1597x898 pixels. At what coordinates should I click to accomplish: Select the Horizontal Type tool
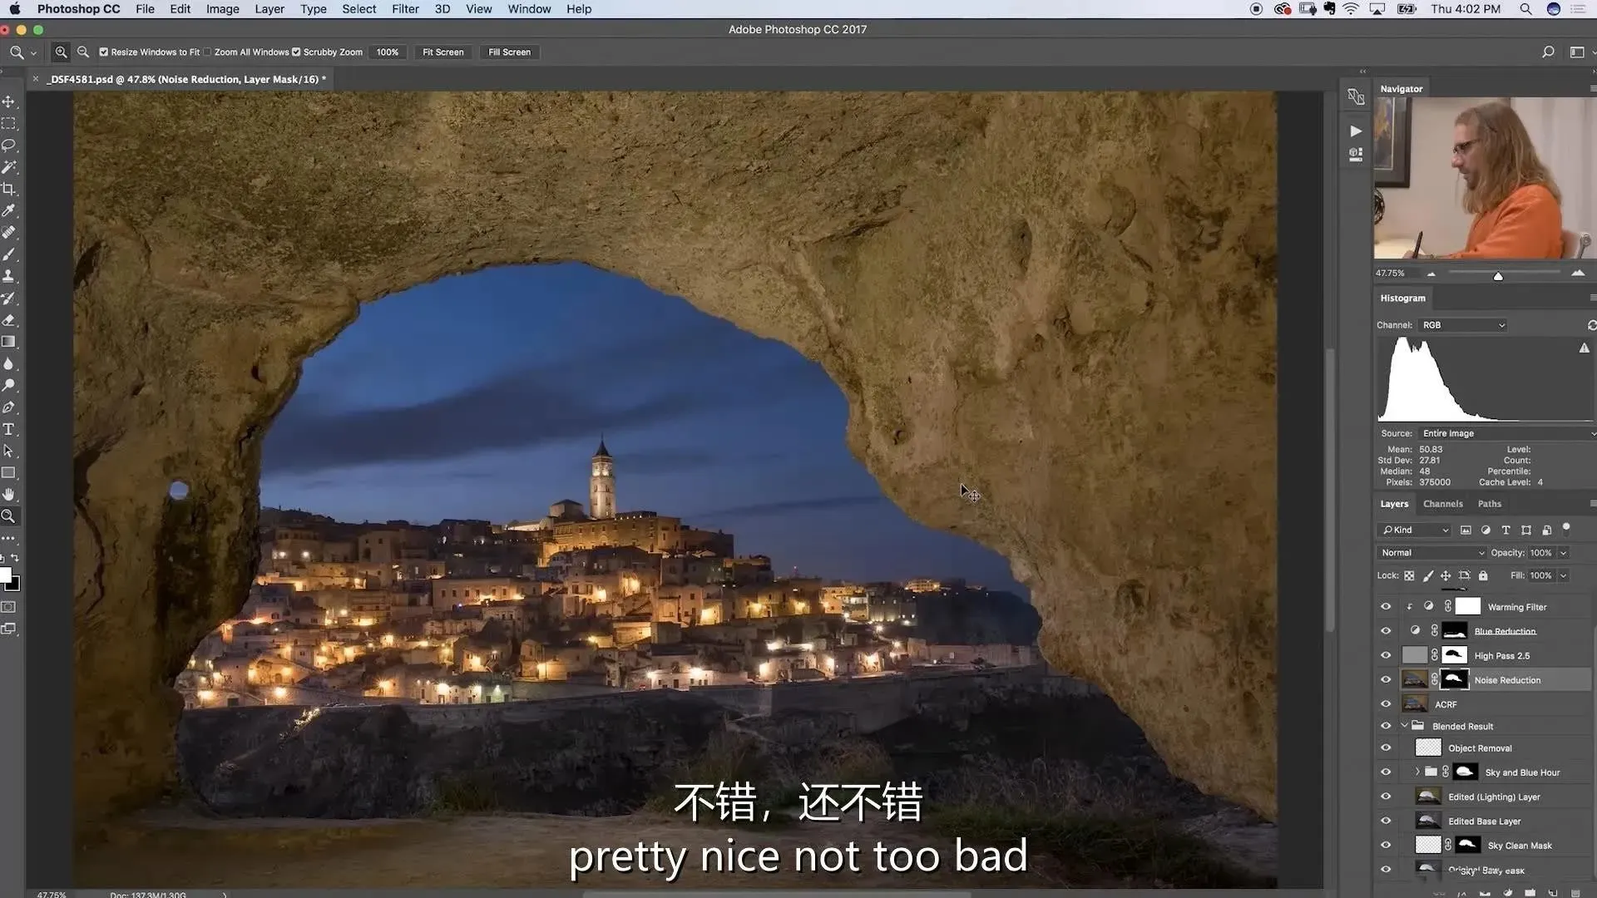point(9,429)
